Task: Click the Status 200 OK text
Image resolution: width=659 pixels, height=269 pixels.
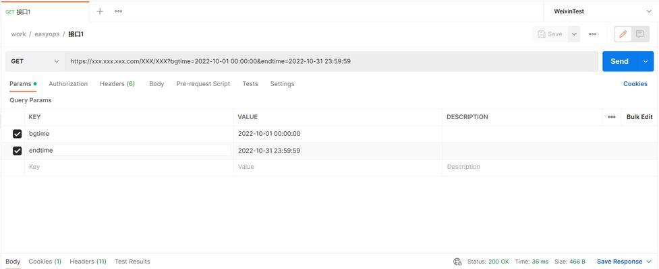Action: pos(488,262)
